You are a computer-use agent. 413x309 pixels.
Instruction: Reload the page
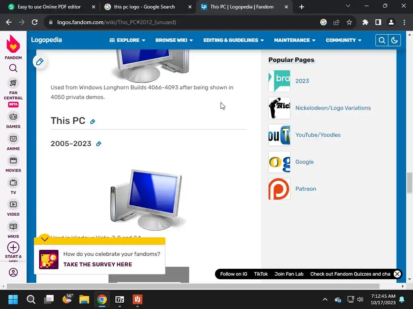(x=35, y=23)
